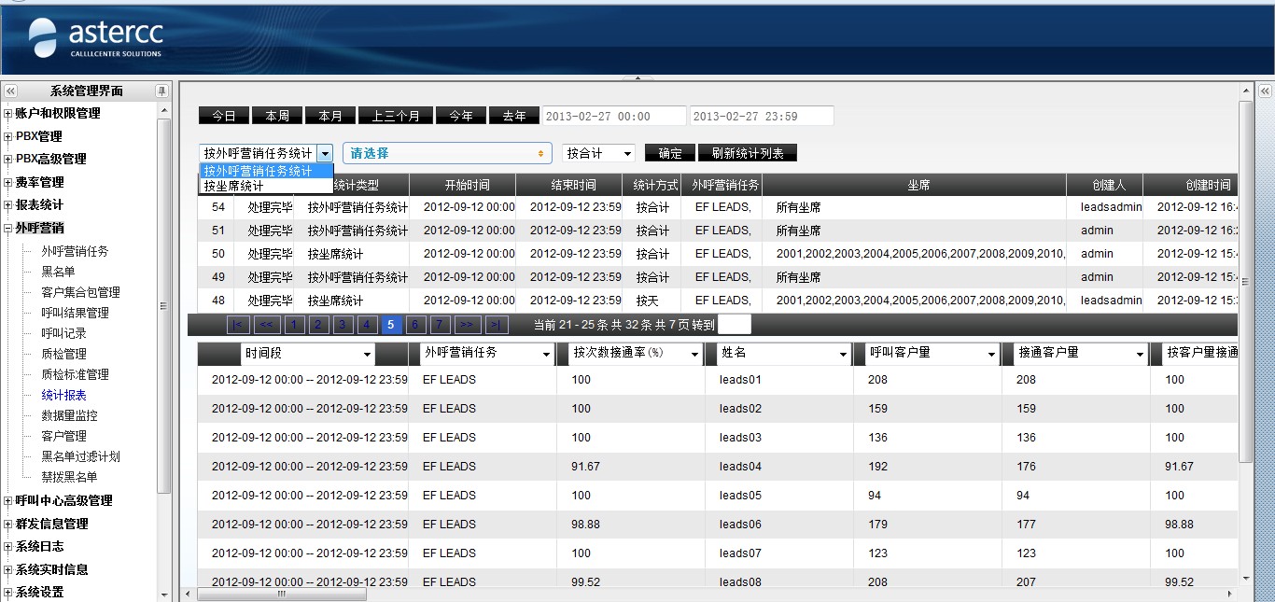Expand right panel using double-arrow icon

pyautogui.click(x=1265, y=91)
